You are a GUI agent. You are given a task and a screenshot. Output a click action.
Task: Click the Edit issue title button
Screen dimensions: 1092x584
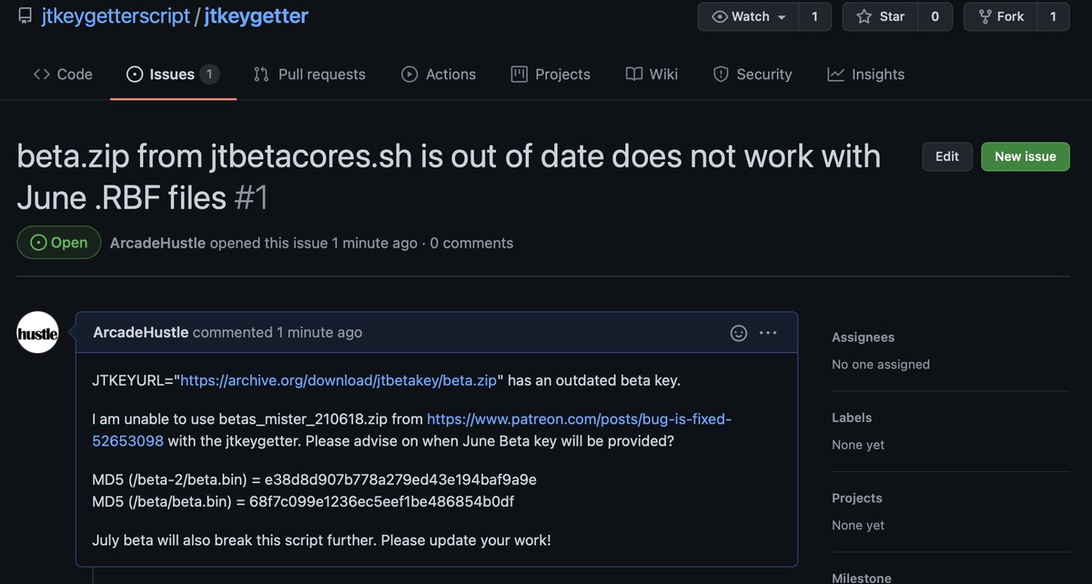click(x=947, y=156)
